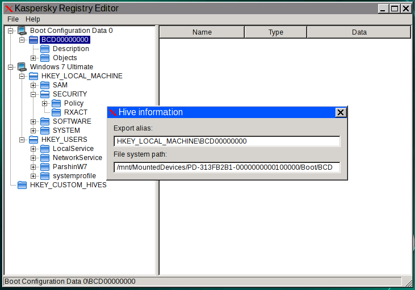This screenshot has height=290, width=415.
Task: Click the Boot Configuration Data 0 computer icon
Action: [x=22, y=31]
